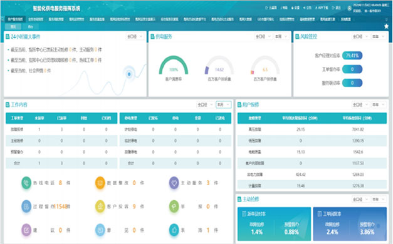Screen dimensions: 393x244
Task: Click the 客户投诉 yellow icon
Action: click(x=100, y=206)
